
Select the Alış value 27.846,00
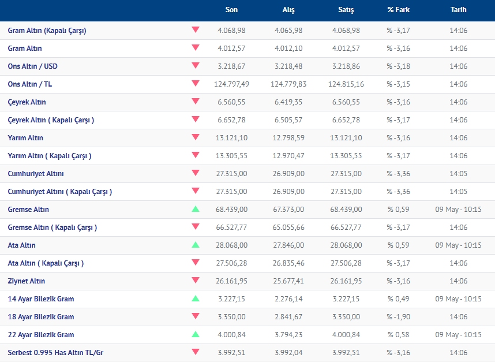(288, 245)
